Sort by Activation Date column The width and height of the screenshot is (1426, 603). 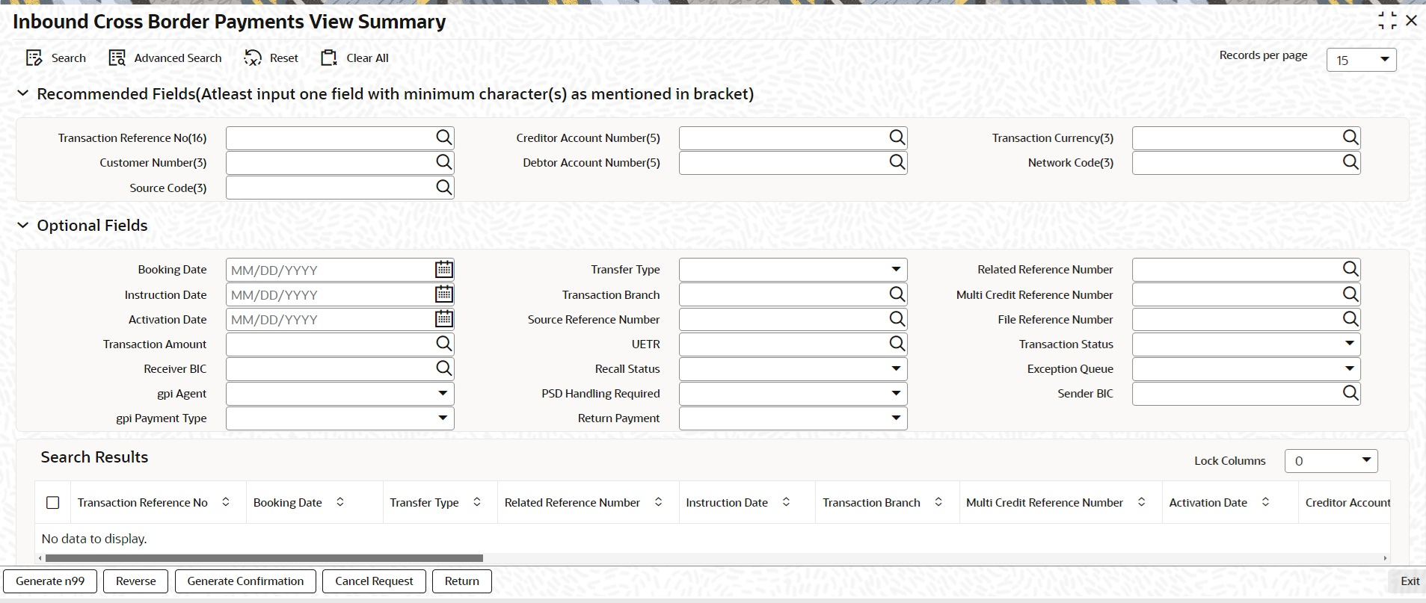point(1265,502)
